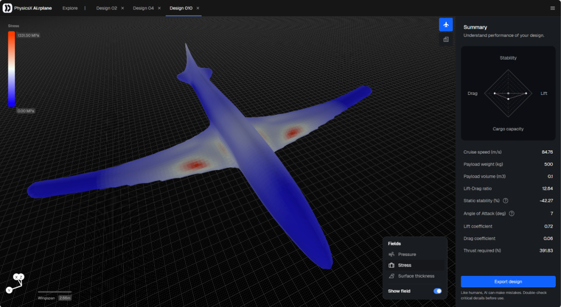The height and width of the screenshot is (307, 561).
Task: Click the Cruise speed (m/s) label
Action: click(482, 152)
